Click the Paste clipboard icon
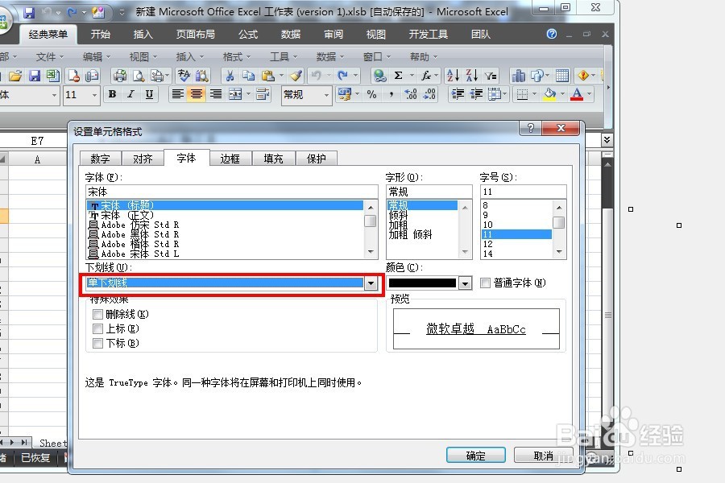725x483 pixels. (x=267, y=76)
